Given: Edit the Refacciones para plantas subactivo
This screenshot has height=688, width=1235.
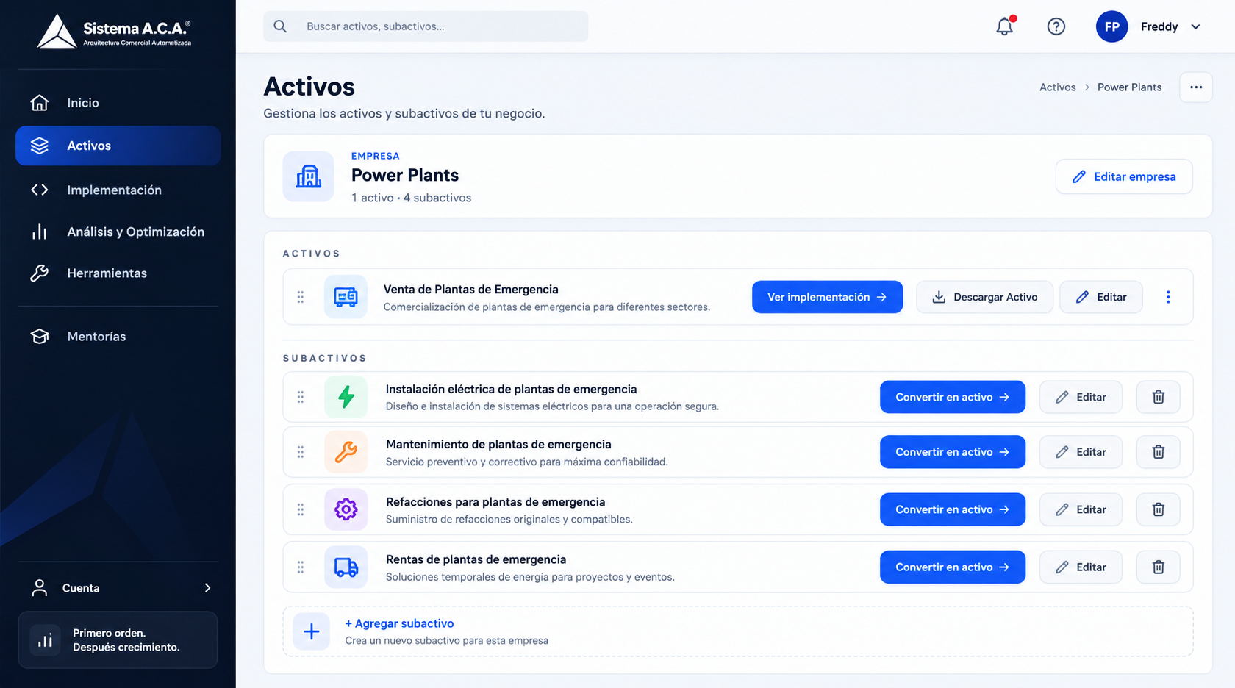Looking at the screenshot, I should pos(1081,509).
